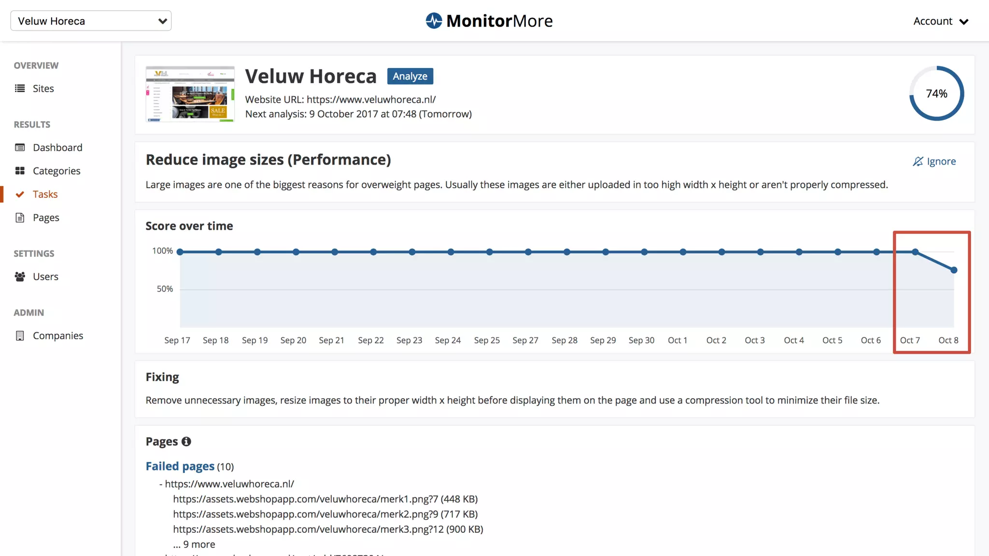Click the MonitorMore heartbeat logo
Image resolution: width=989 pixels, height=556 pixels.
pyautogui.click(x=433, y=21)
